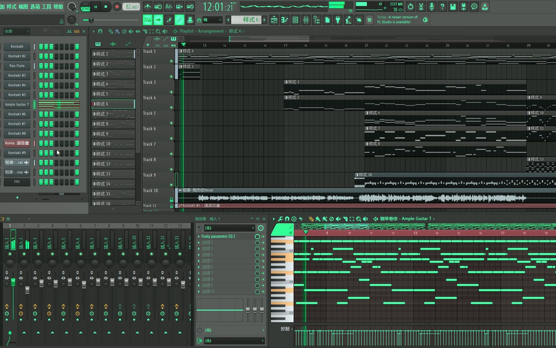The image size is (556, 348).
Task: Add new pattern with plus next to 样式 6
Action: [x=264, y=20]
